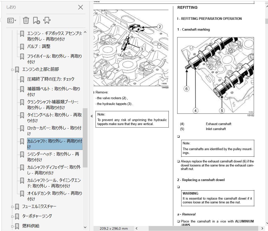Open カムシャフトシール、タイミングエンド bookmark

tap(54, 183)
